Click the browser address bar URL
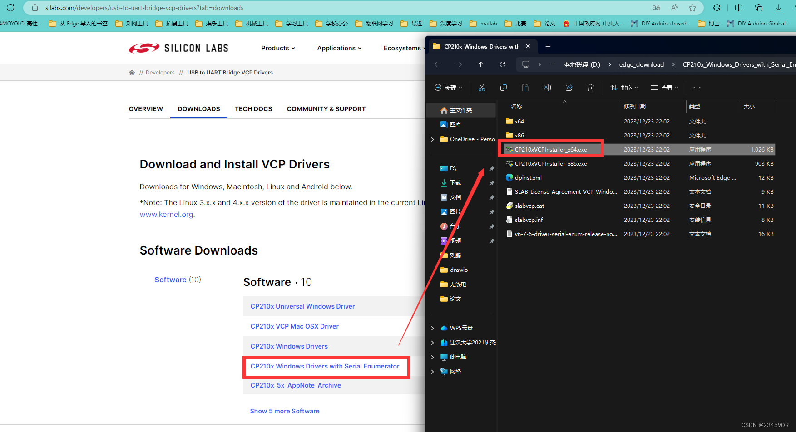This screenshot has height=432, width=796. click(x=144, y=8)
